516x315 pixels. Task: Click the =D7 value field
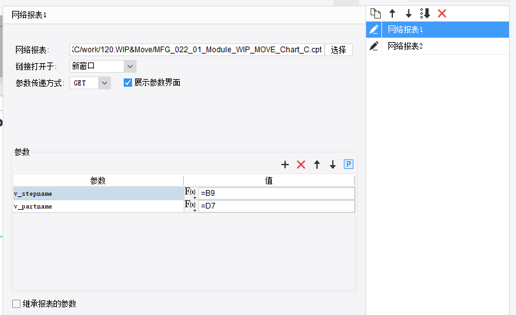click(276, 206)
